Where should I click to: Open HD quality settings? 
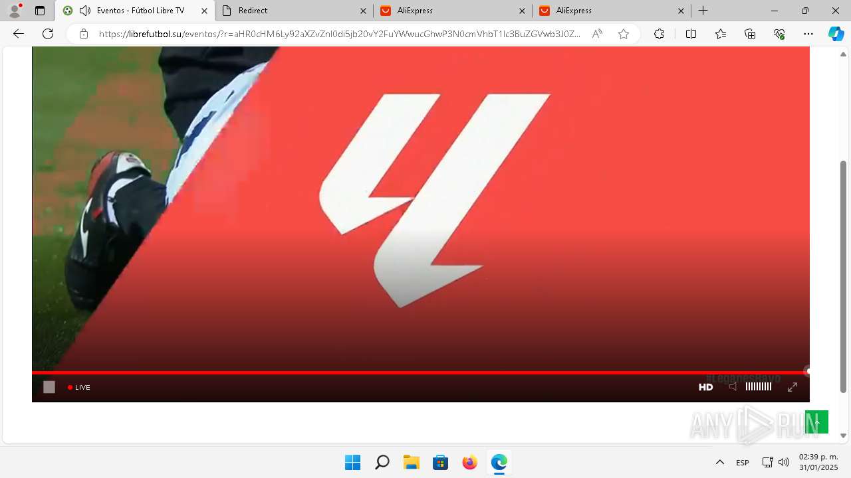click(705, 387)
